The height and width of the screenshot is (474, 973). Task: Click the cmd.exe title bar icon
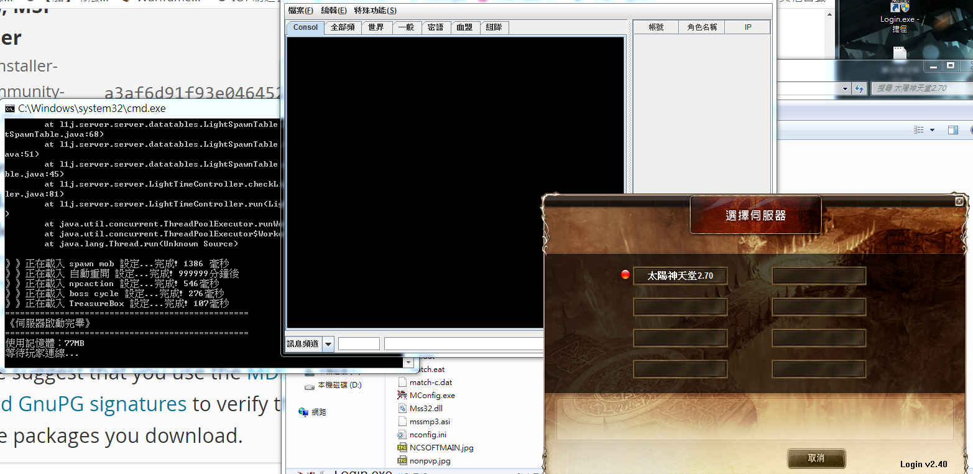coord(9,108)
